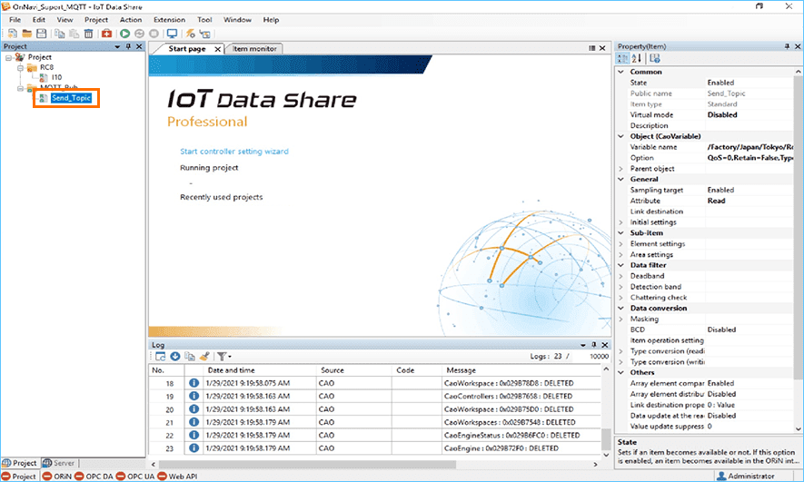Select the I10 item in tree
Viewport: 804px width, 482px height.
tap(56, 77)
